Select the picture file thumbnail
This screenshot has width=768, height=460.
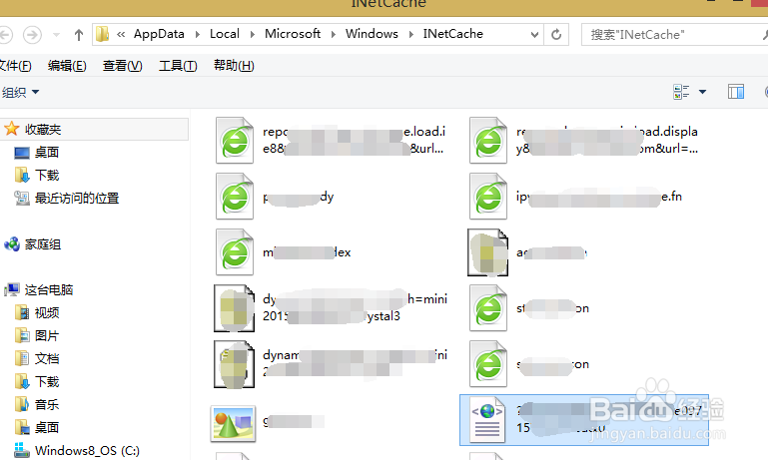point(233,423)
